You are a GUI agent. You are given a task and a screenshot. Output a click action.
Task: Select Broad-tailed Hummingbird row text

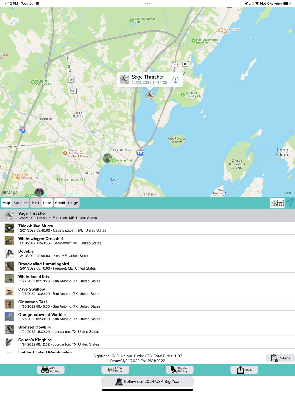click(x=57, y=266)
